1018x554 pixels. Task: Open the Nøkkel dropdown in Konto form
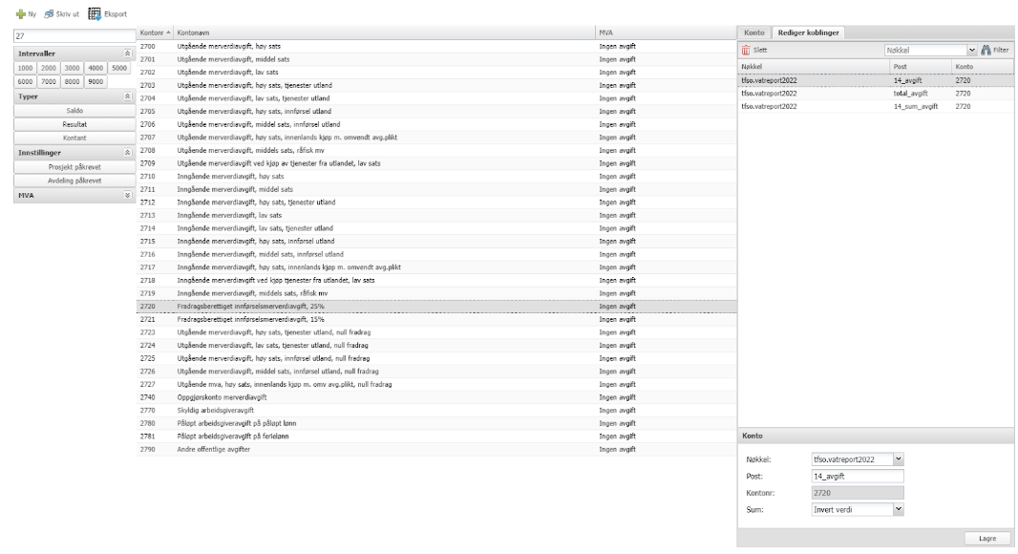click(897, 459)
